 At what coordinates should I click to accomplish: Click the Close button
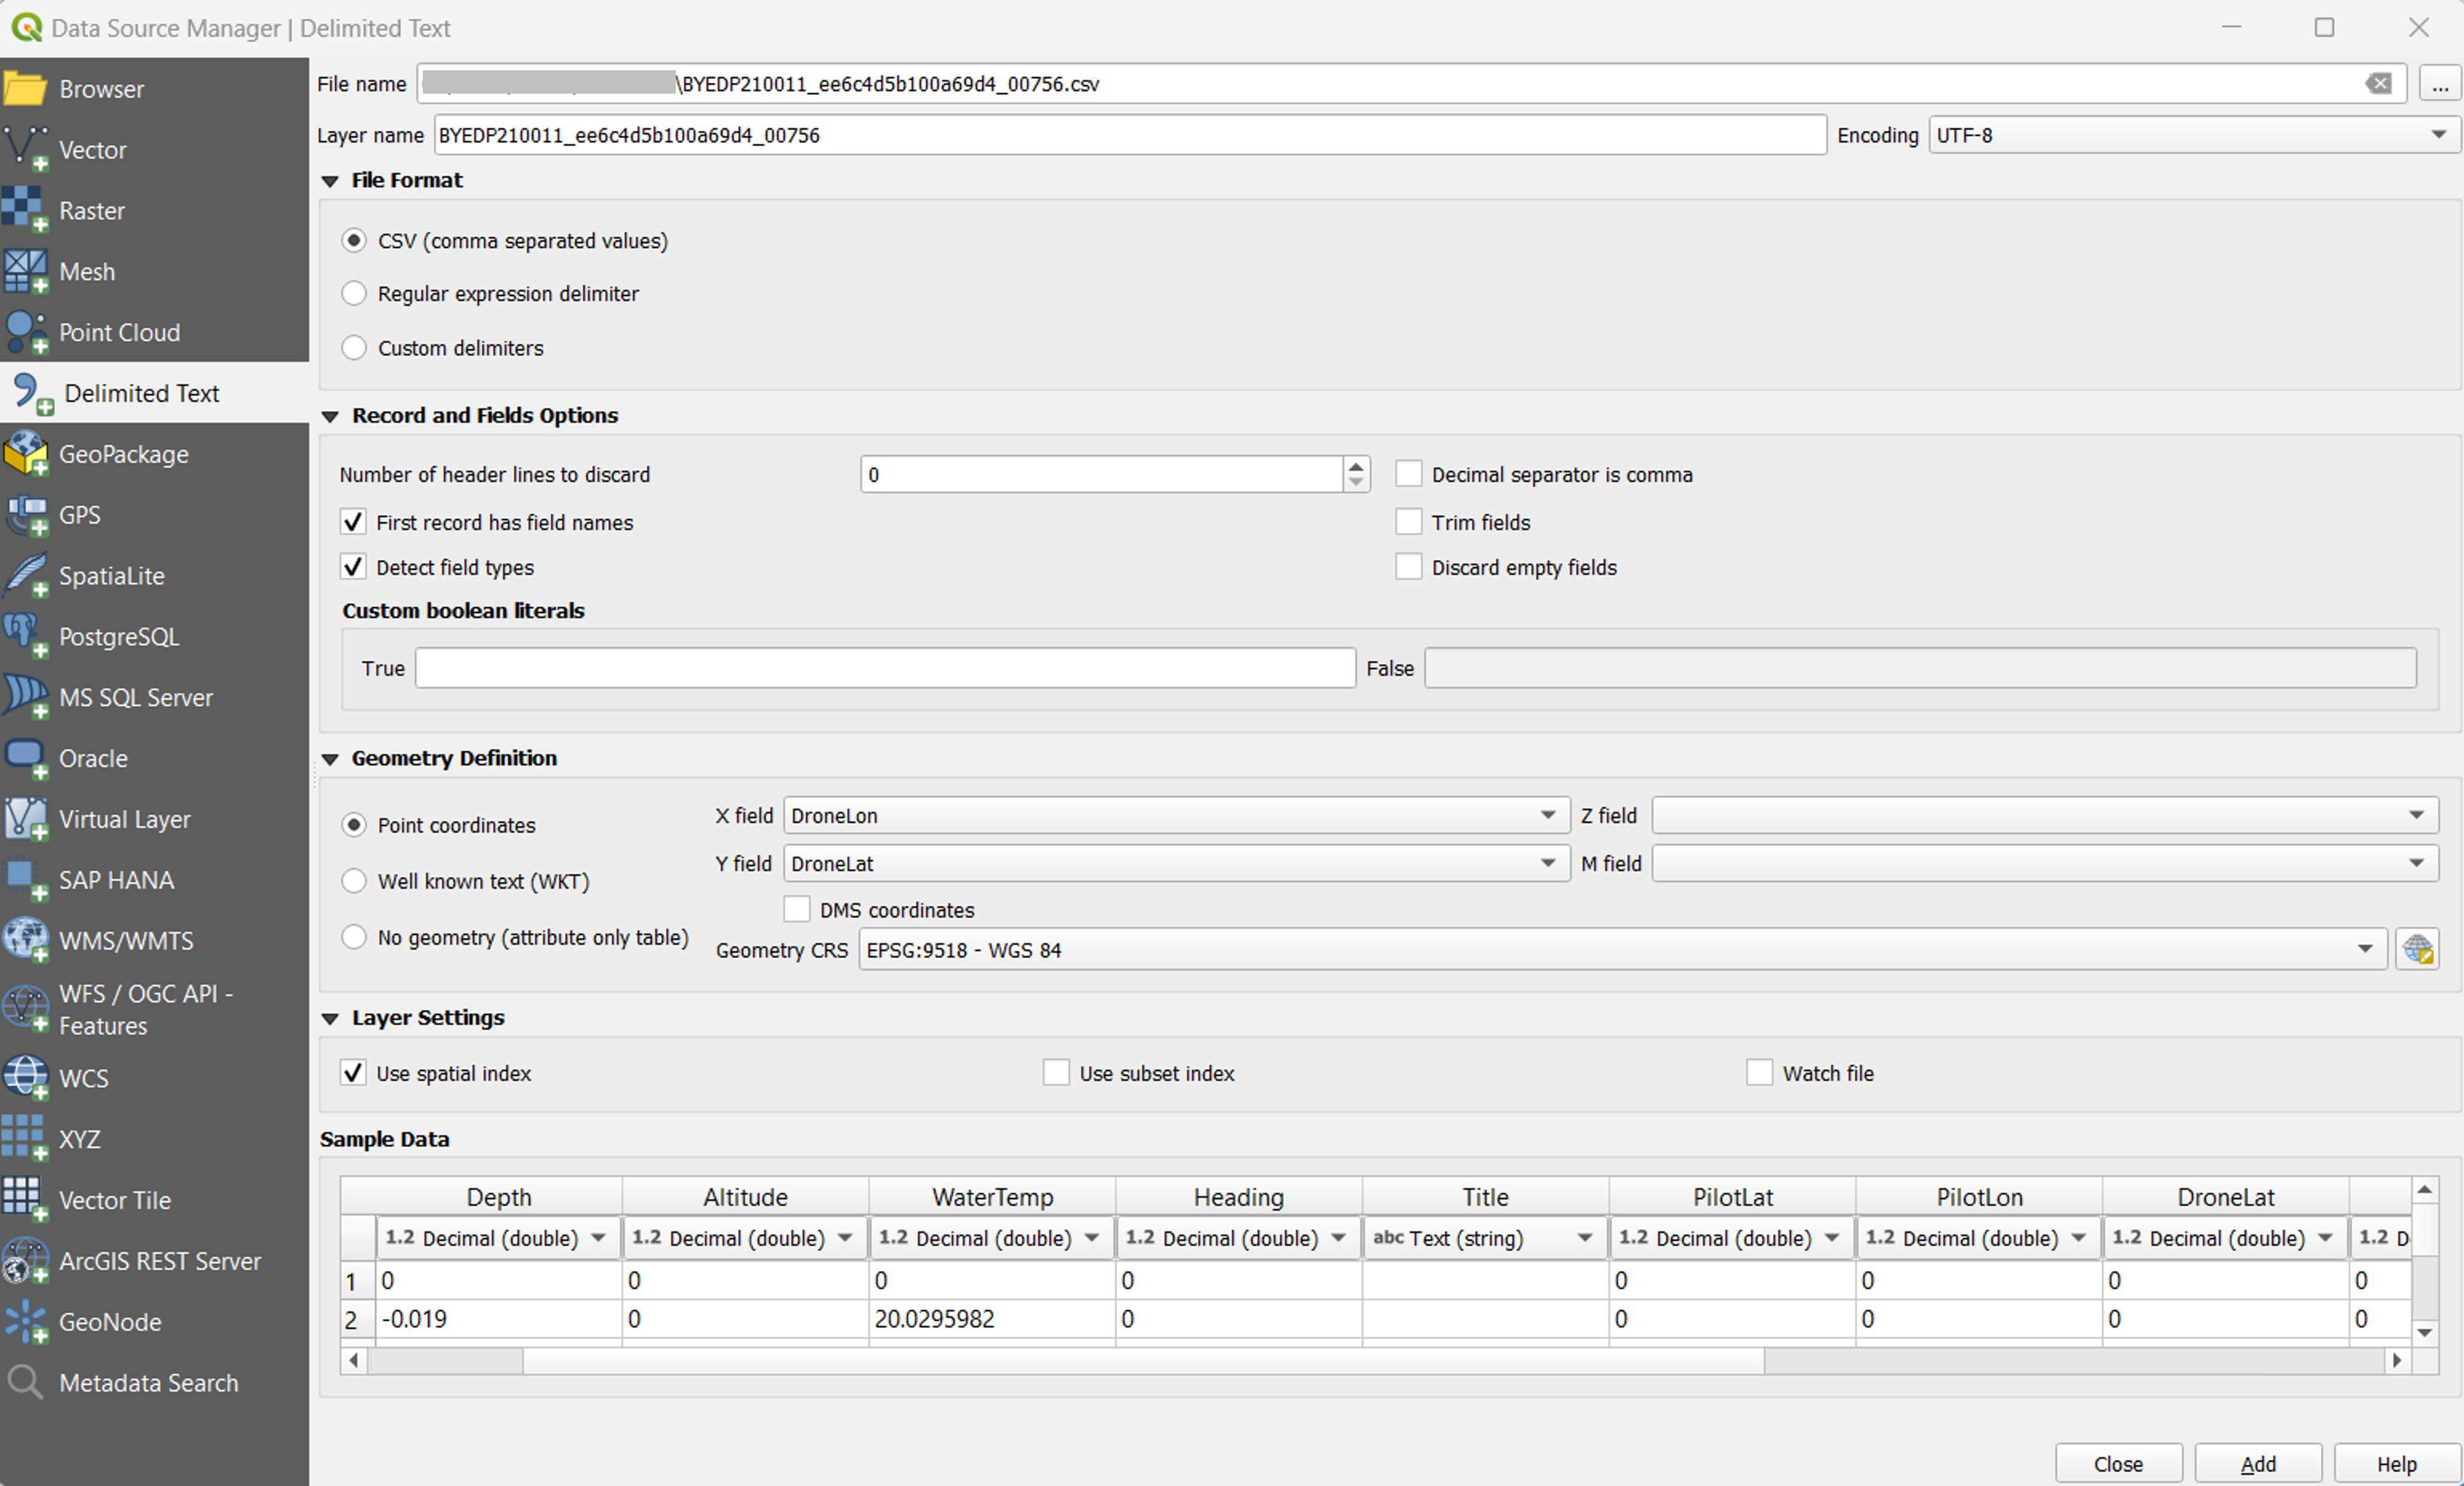click(x=2118, y=1463)
